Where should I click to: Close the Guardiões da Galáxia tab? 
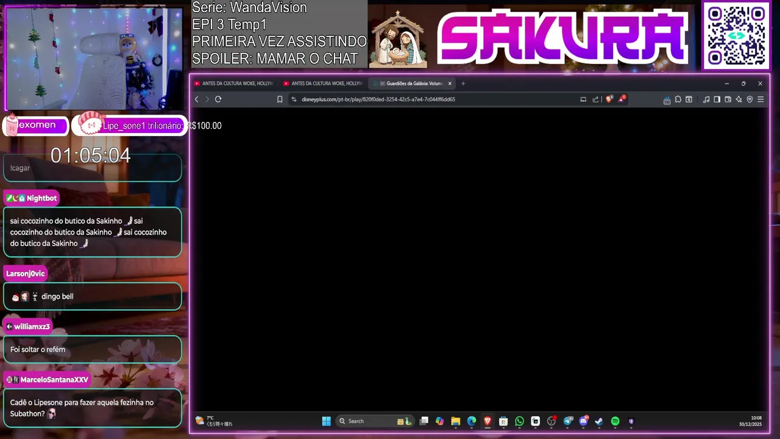pyautogui.click(x=450, y=84)
